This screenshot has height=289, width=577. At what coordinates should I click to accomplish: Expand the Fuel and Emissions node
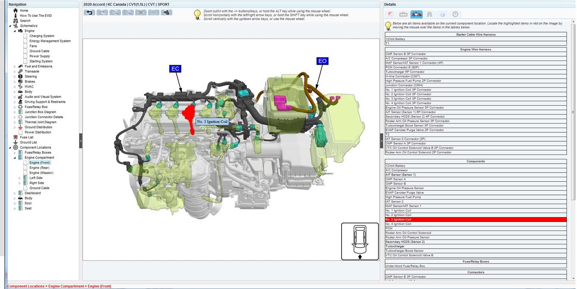click(x=15, y=66)
